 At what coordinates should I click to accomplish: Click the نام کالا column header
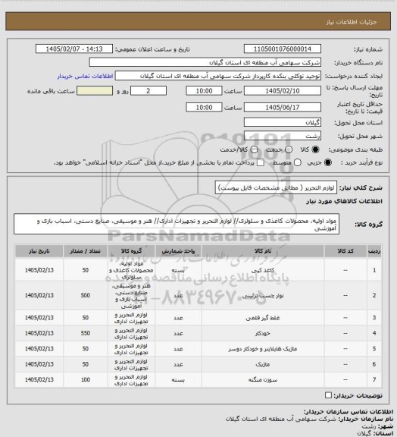(x=263, y=251)
